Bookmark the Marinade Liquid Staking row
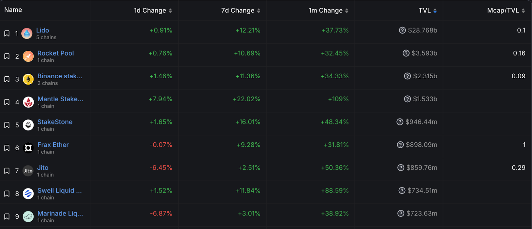Screen dimensions: 532x229 7,217
